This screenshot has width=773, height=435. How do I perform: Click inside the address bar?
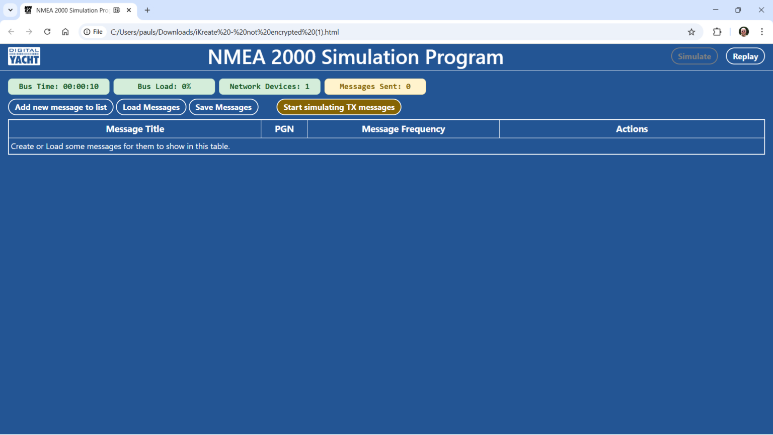pos(352,32)
